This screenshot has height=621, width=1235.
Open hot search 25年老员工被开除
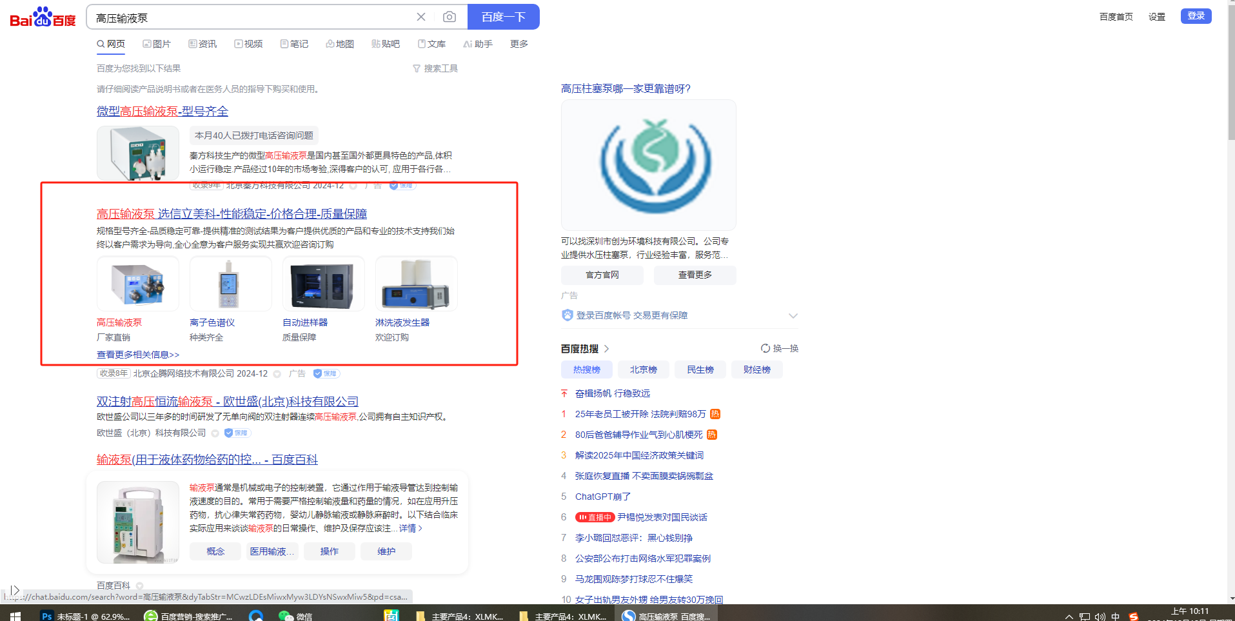[640, 414]
